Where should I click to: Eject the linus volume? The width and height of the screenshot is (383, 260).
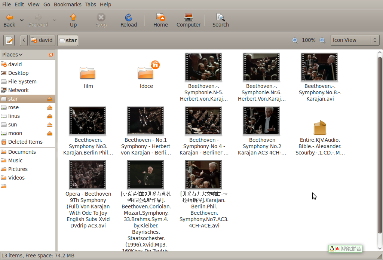coord(50,116)
